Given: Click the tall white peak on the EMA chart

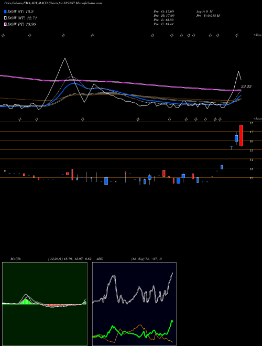Looking at the screenshot, I should point(65,59).
